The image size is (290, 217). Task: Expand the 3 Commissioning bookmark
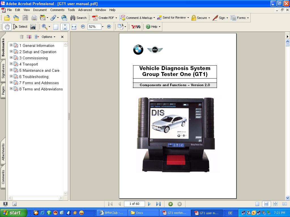tap(11, 58)
